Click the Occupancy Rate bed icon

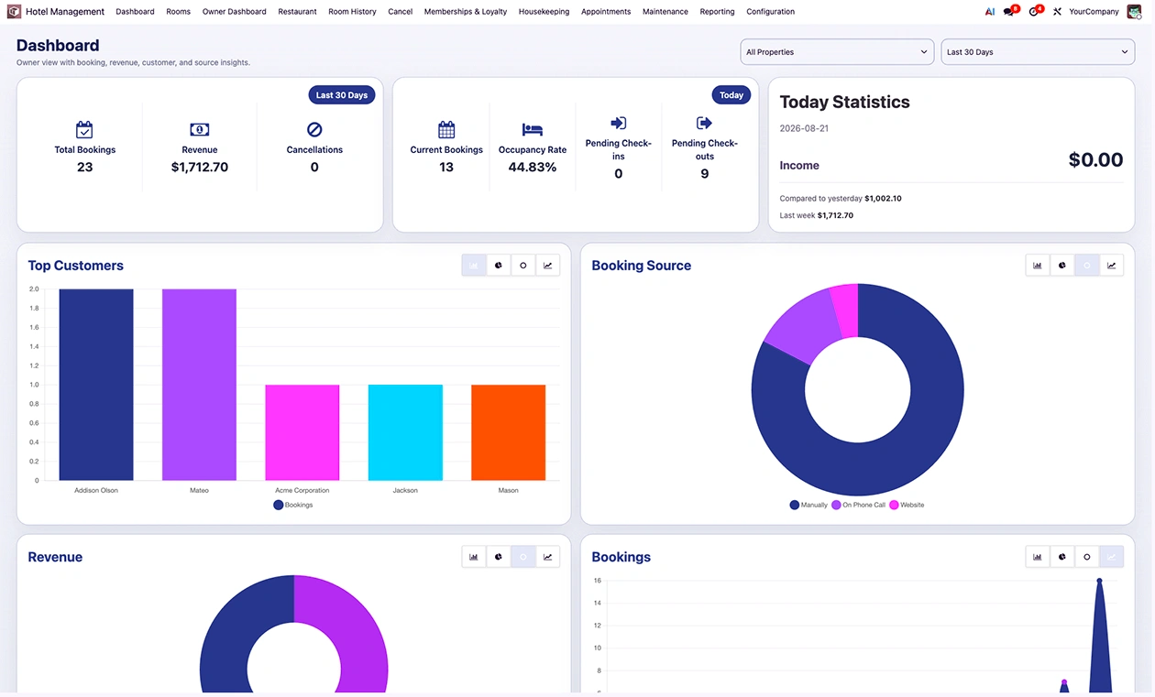533,130
